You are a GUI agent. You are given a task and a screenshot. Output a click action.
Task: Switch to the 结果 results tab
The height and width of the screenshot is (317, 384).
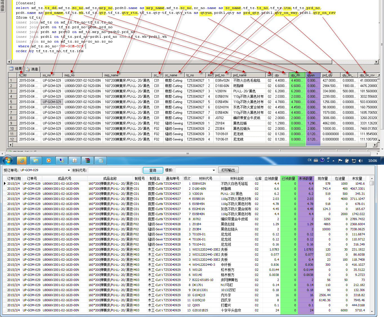tap(15, 69)
